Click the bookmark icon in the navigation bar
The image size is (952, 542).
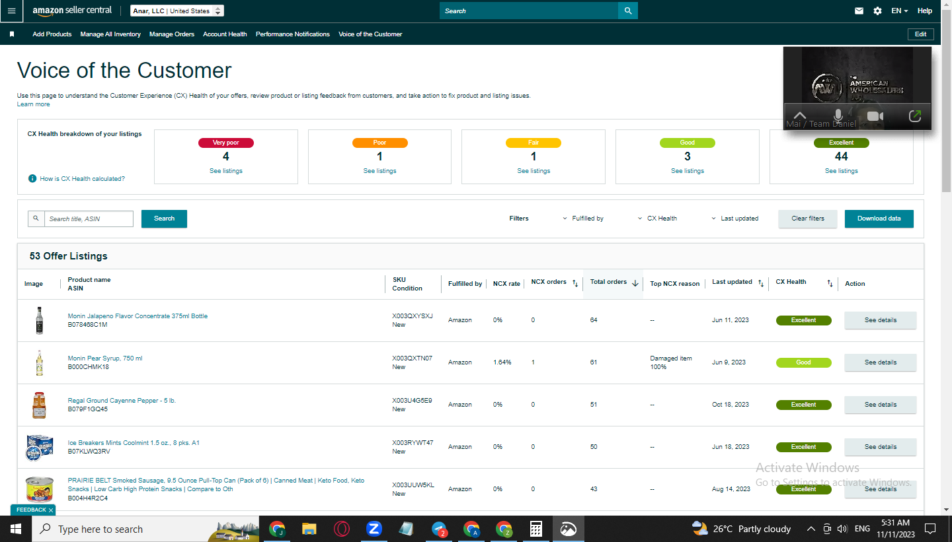click(x=12, y=34)
